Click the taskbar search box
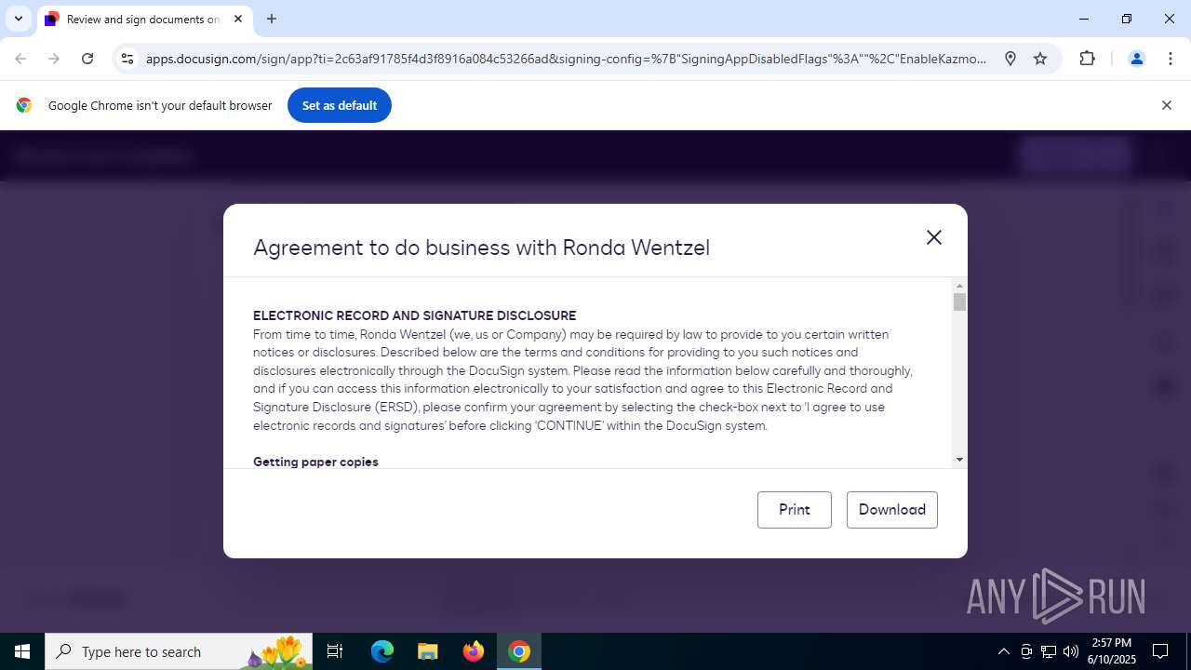1191x670 pixels. [179, 651]
